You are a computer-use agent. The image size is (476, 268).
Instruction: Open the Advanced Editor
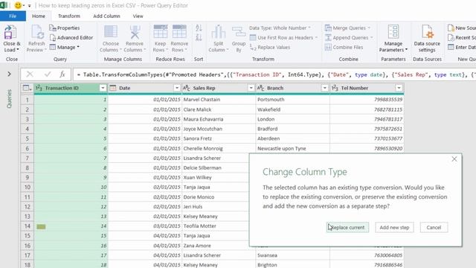[x=71, y=38]
